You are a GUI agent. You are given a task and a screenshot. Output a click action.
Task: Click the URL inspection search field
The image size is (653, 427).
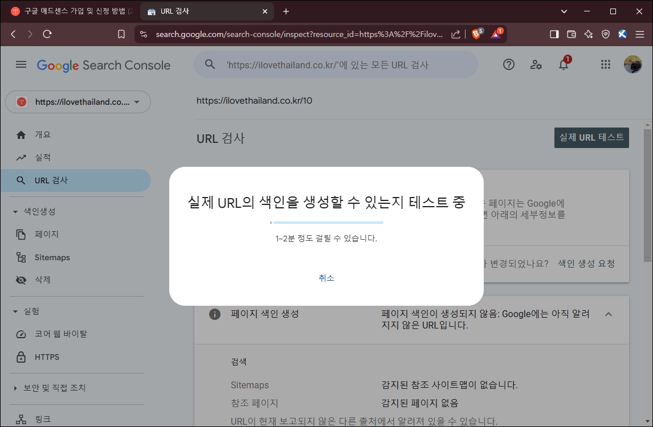[336, 64]
